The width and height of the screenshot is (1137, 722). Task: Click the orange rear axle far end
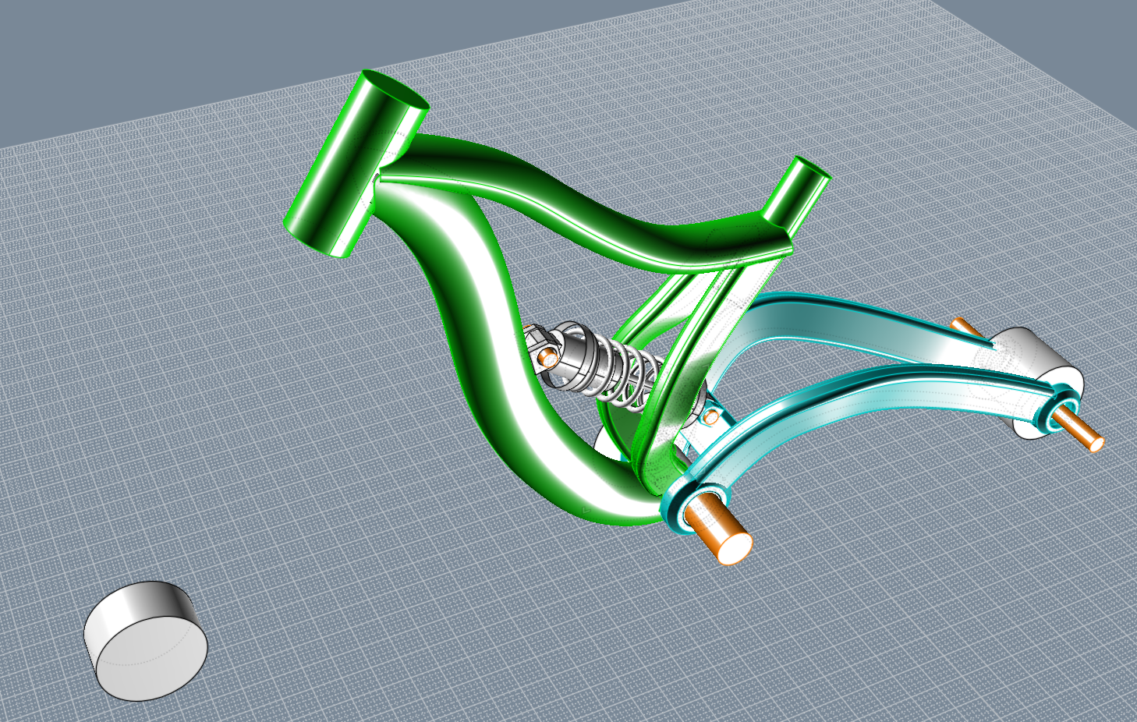coord(963,326)
